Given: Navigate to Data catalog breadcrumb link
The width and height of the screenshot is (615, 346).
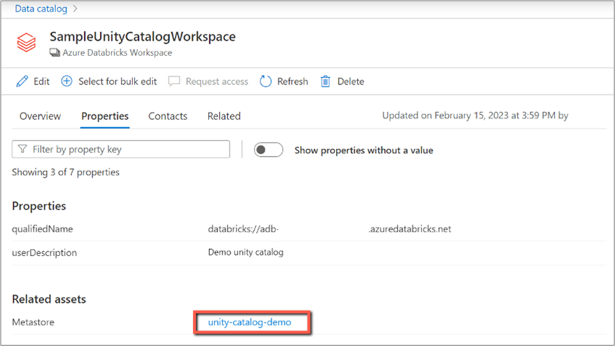Looking at the screenshot, I should 40,9.
